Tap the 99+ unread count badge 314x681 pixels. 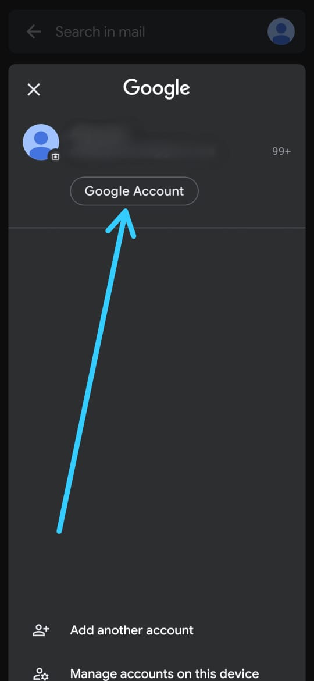(x=281, y=151)
